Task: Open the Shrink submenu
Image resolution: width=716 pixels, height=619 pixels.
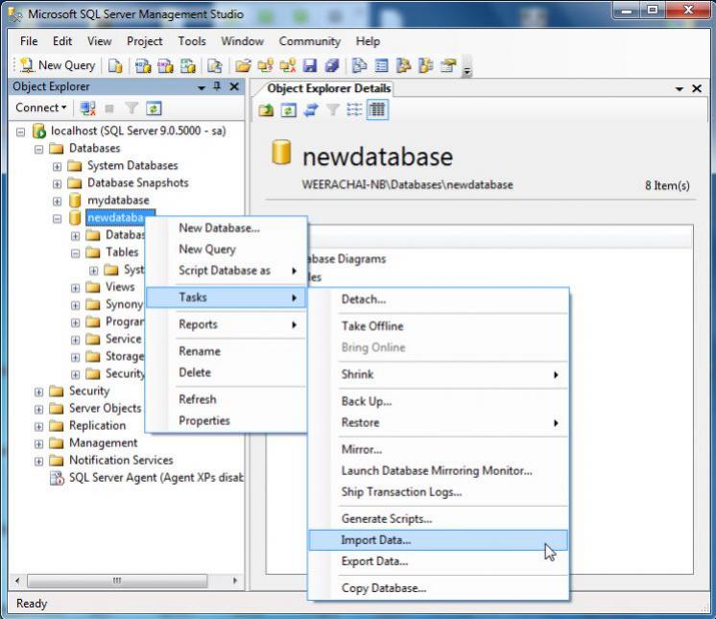Action: [x=439, y=374]
